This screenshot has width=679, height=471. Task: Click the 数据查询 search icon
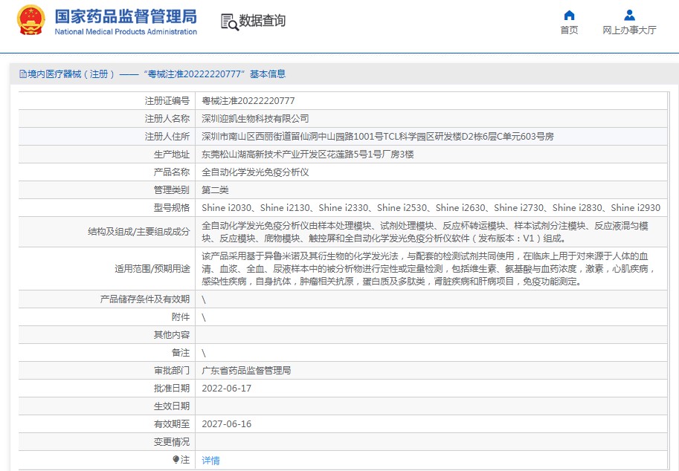pyautogui.click(x=230, y=22)
